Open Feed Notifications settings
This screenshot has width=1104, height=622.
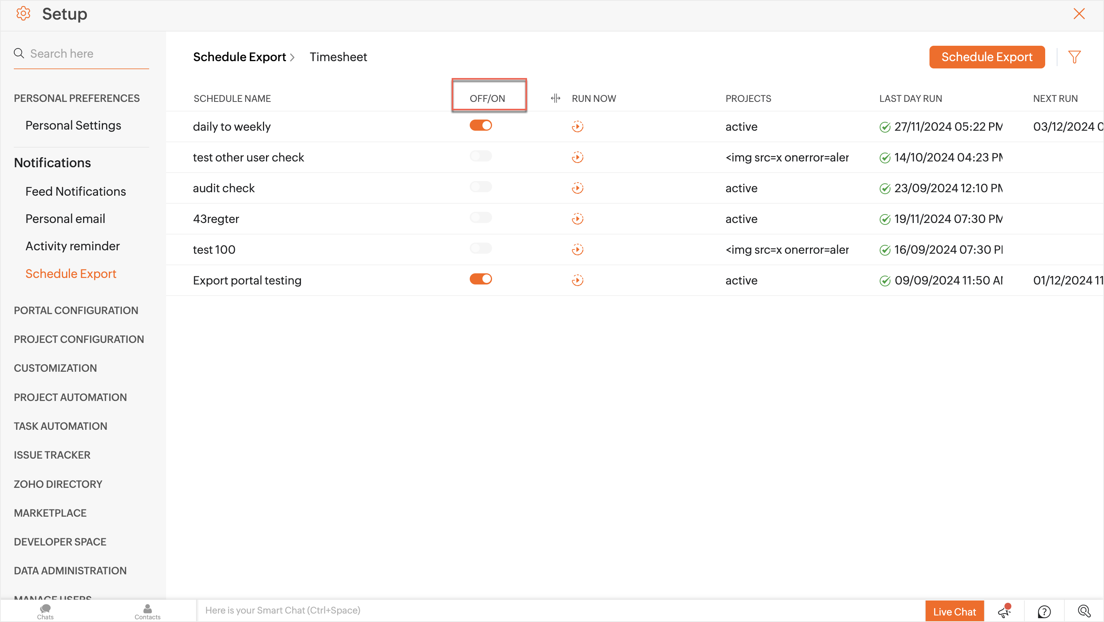(x=75, y=191)
